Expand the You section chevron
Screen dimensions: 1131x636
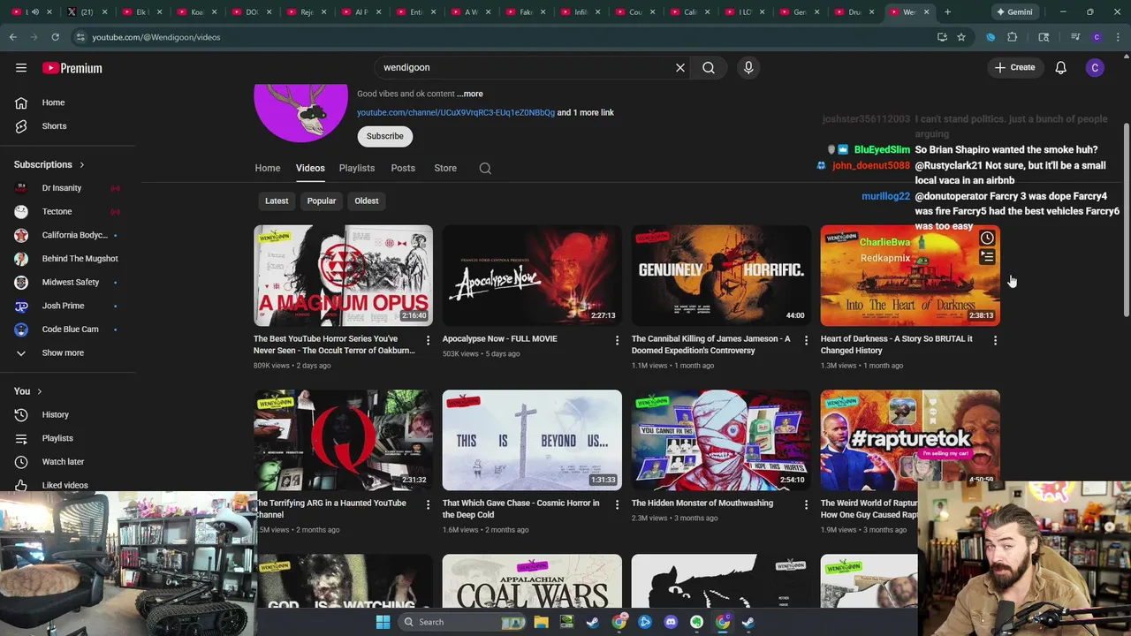coord(39,391)
